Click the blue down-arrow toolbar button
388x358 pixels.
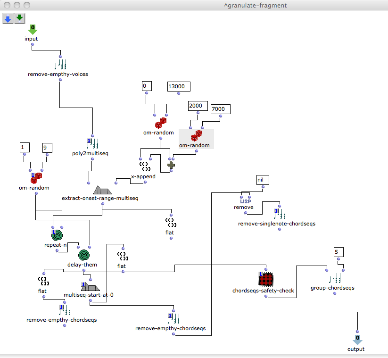[x=8, y=18]
